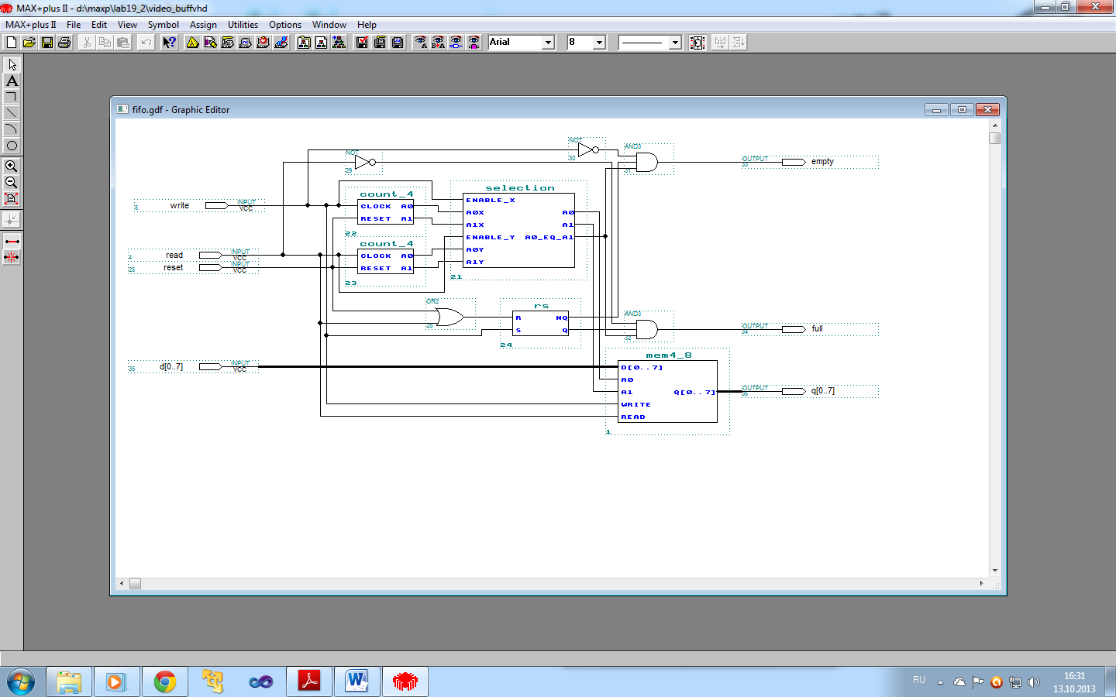This screenshot has height=697, width=1116.
Task: Click the volume speaker tray icon
Action: click(x=1033, y=682)
